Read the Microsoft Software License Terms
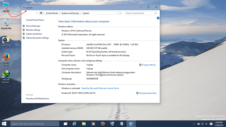The image size is (226, 127). 100,88
